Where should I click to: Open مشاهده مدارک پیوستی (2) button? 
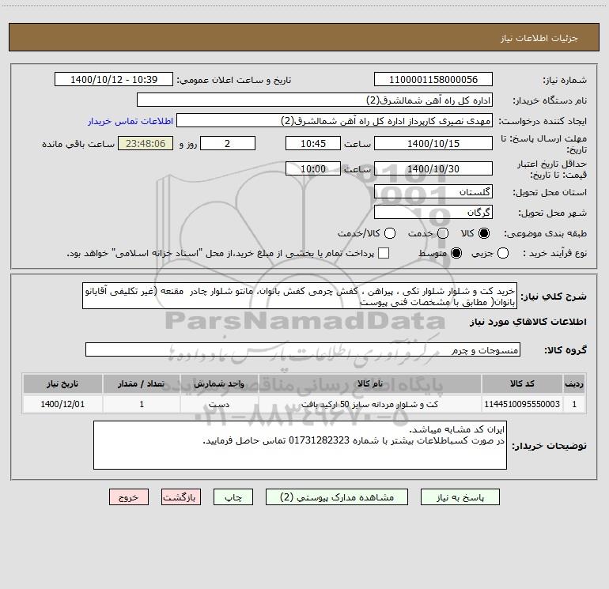point(337,497)
